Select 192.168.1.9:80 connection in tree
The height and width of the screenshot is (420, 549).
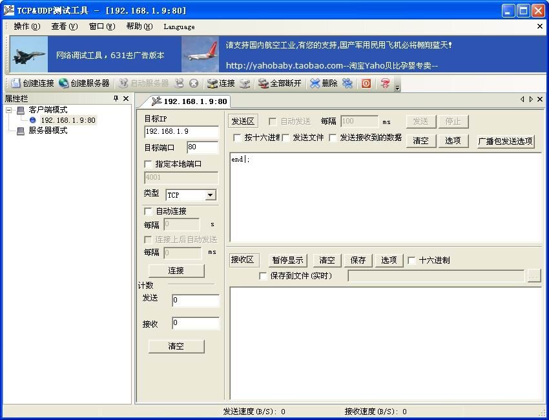(68, 120)
